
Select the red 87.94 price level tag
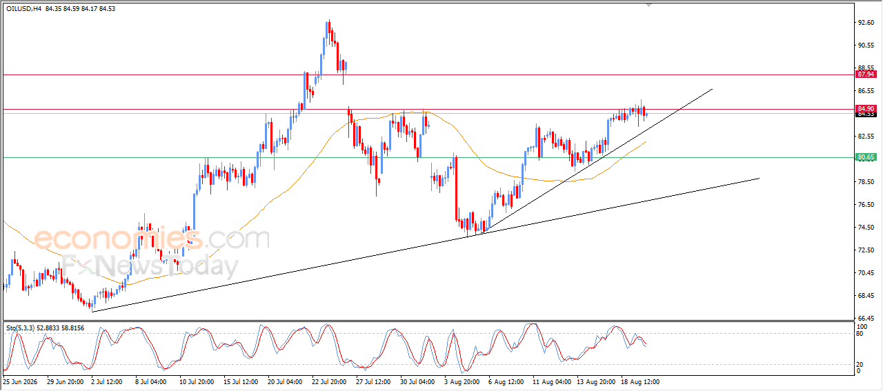[866, 74]
